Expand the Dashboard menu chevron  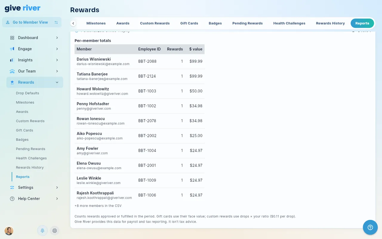57,38
